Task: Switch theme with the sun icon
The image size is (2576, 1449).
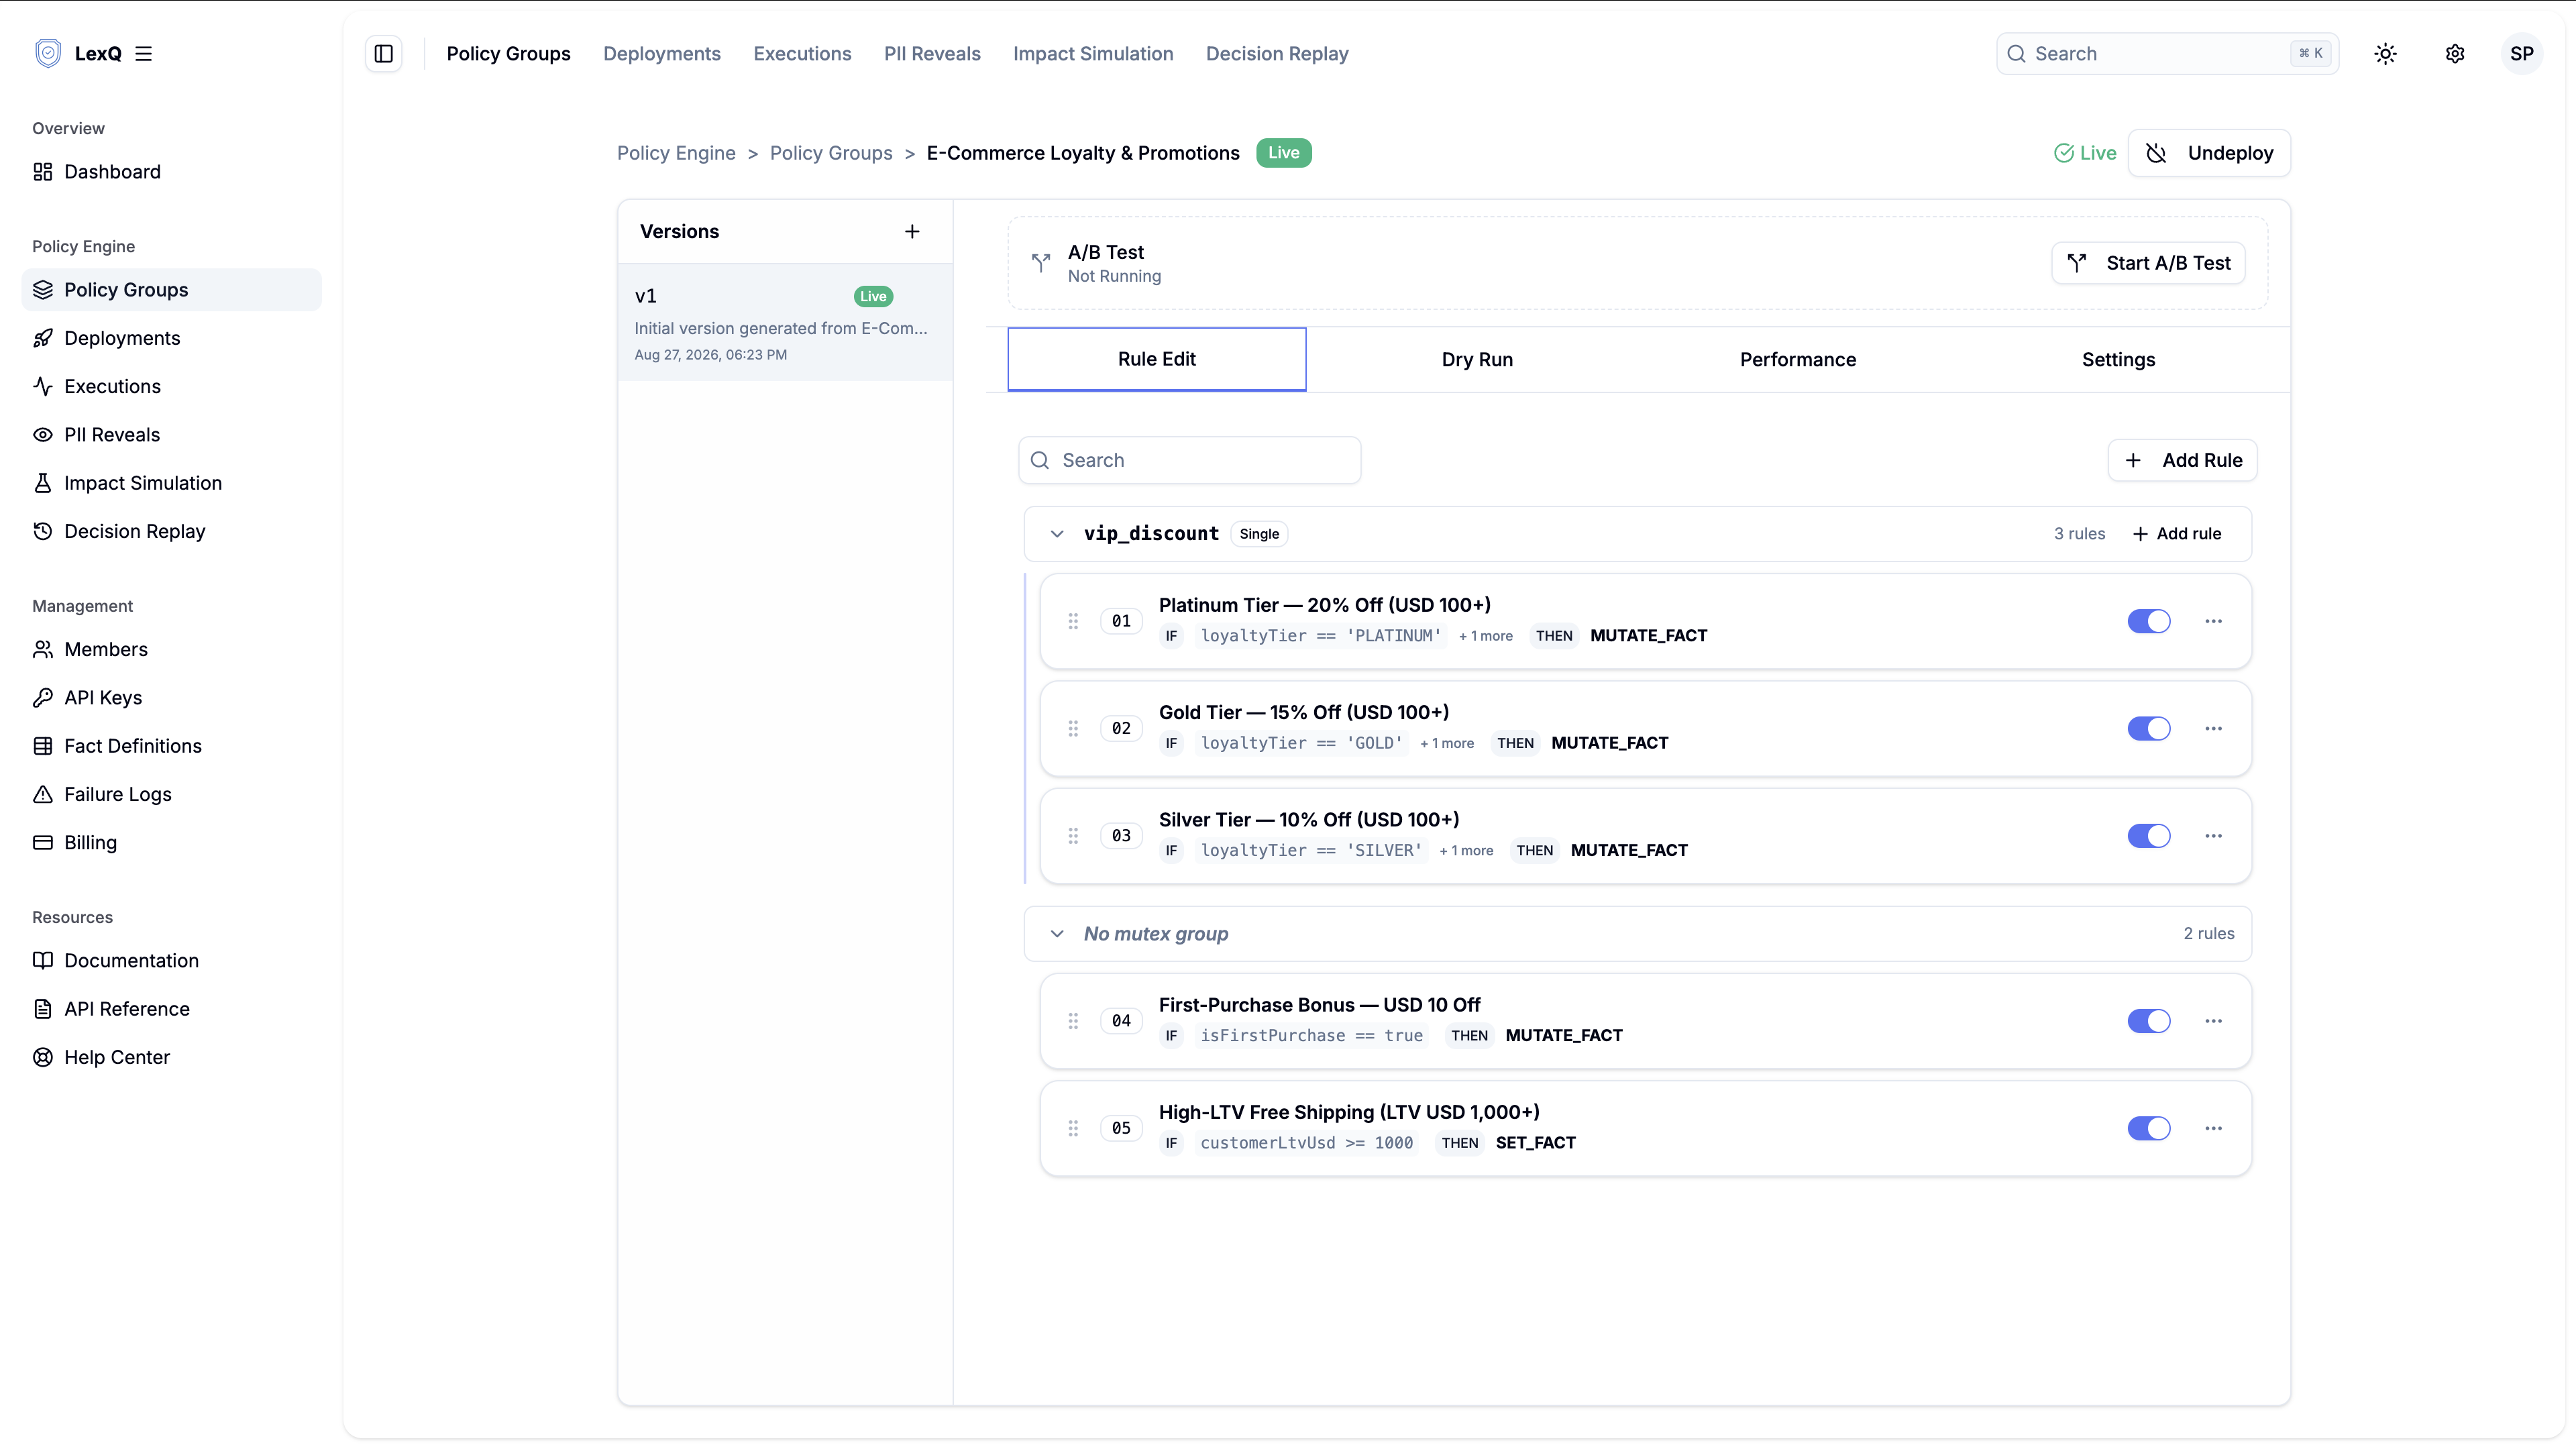Action: point(2385,54)
